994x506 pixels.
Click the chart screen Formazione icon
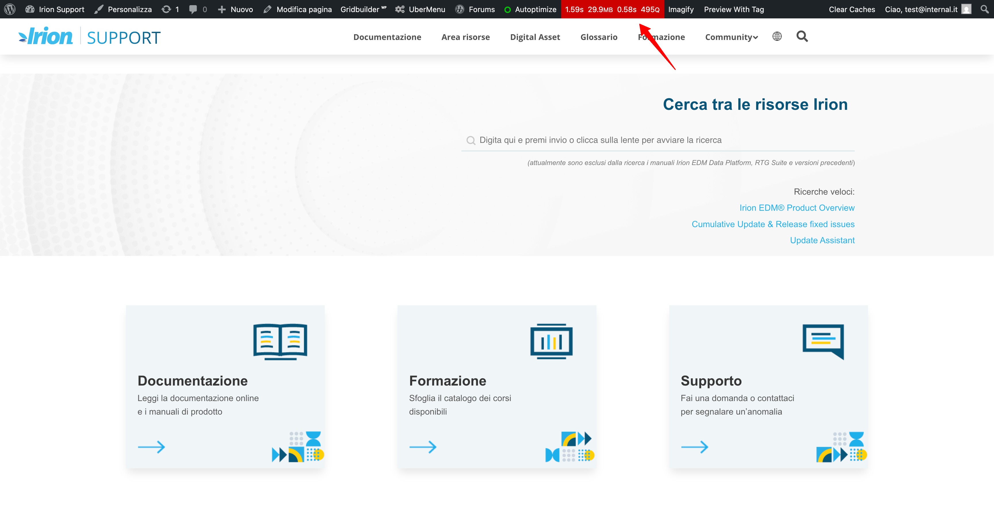(x=551, y=341)
